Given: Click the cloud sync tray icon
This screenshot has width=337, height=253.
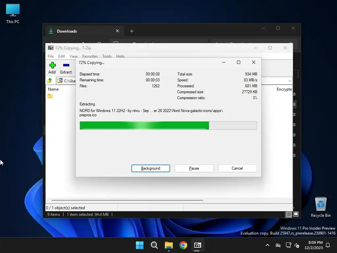Looking at the screenshot, I should [278, 245].
